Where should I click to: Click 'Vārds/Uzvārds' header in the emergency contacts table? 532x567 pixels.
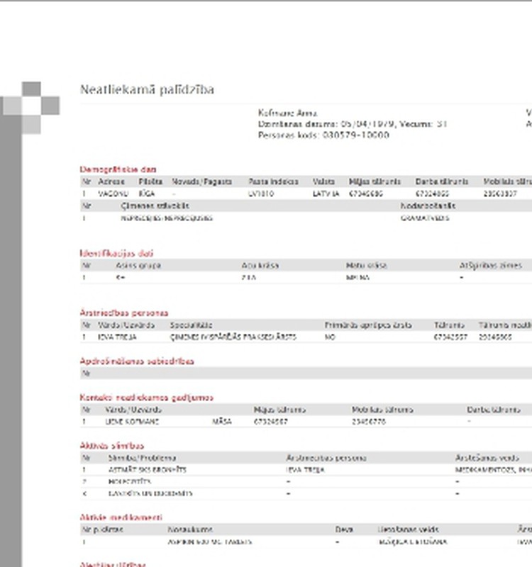pos(133,410)
